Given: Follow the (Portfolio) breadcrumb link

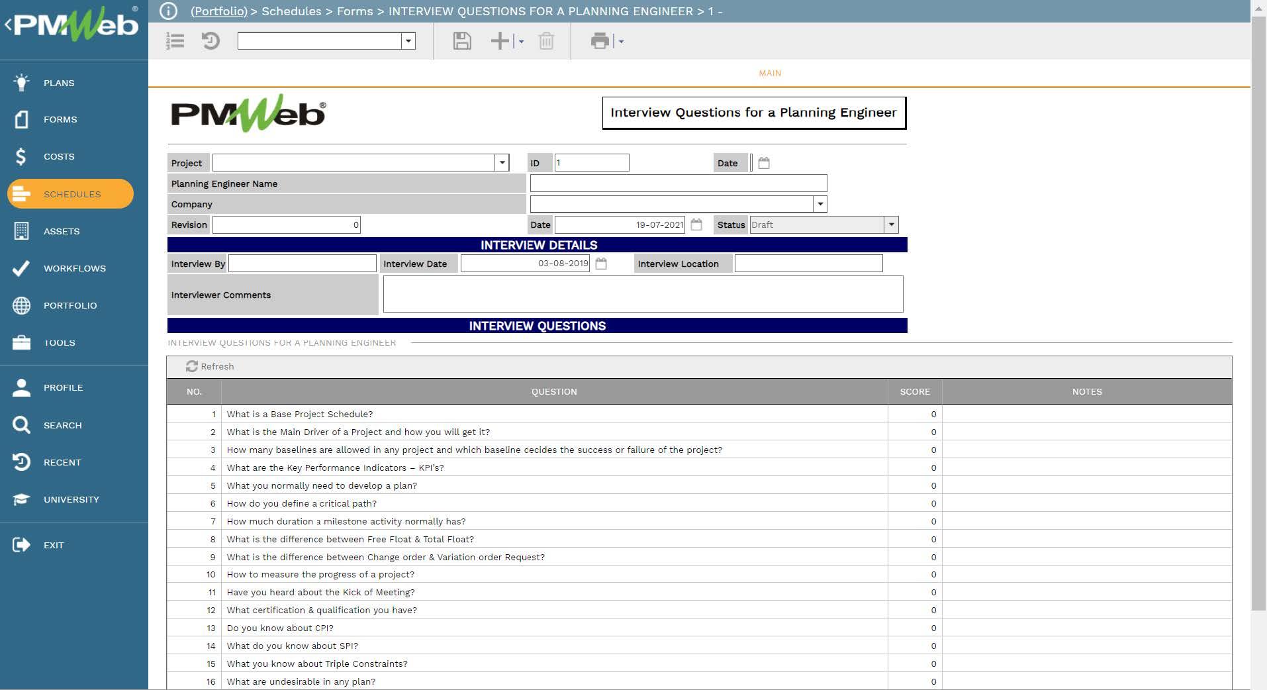Looking at the screenshot, I should (x=218, y=11).
